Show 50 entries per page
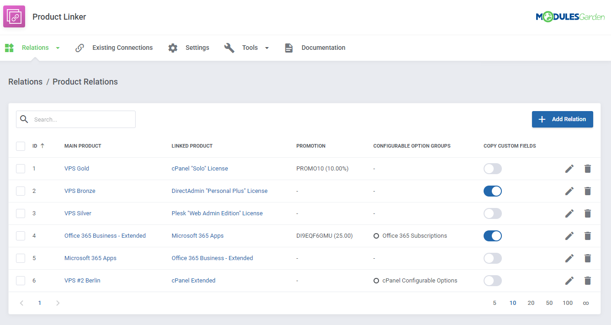Viewport: 611px width, 325px height. pos(549,303)
